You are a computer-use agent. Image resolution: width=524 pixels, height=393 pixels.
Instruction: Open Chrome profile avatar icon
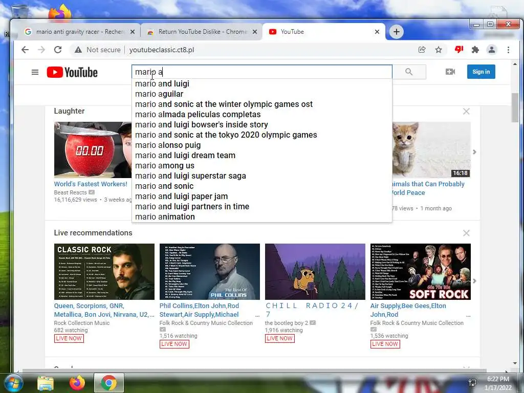tap(492, 50)
